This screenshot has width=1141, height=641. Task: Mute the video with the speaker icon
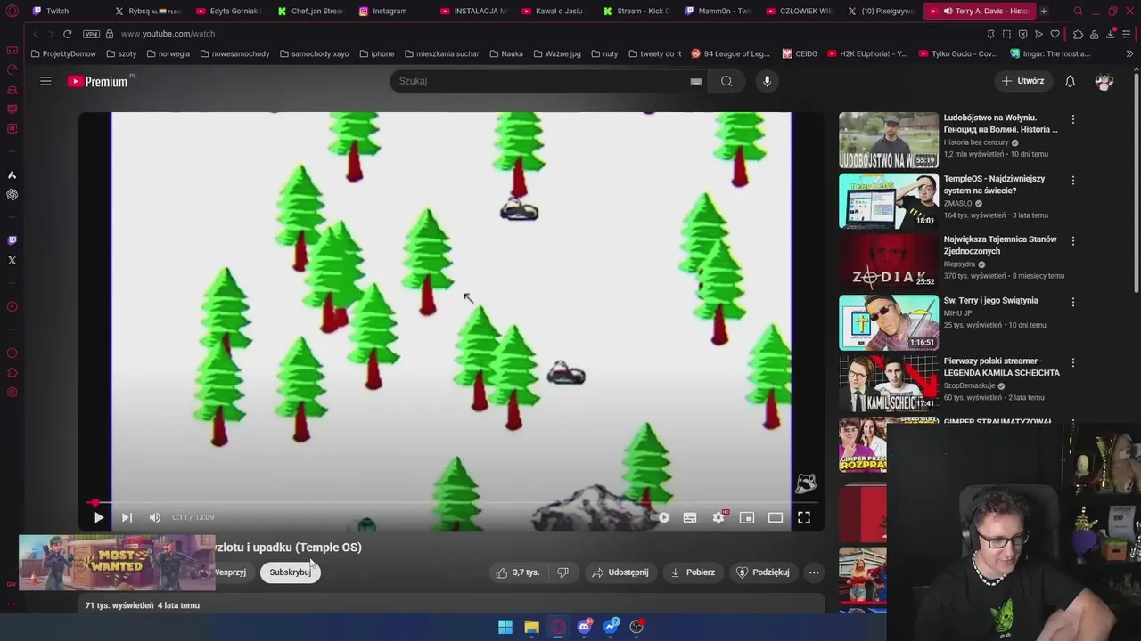coord(155,517)
